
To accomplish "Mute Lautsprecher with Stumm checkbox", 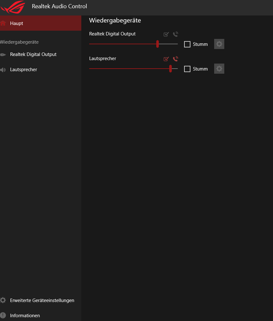I will pos(187,69).
